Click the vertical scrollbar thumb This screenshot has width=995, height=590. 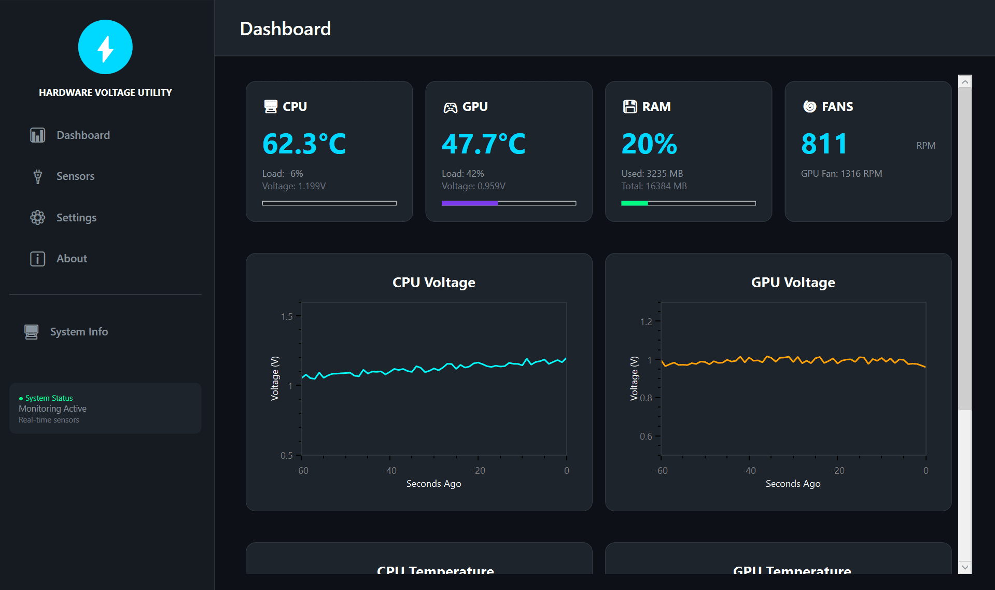[x=965, y=249]
